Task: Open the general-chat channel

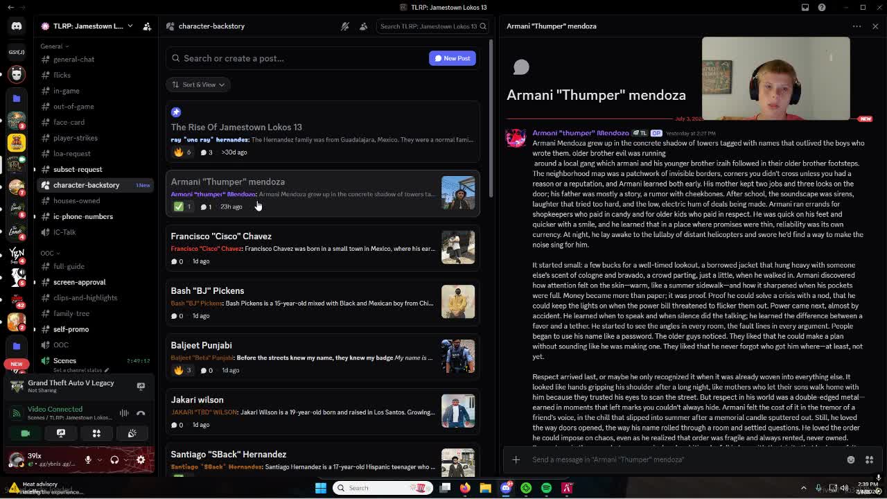Action: point(96,60)
